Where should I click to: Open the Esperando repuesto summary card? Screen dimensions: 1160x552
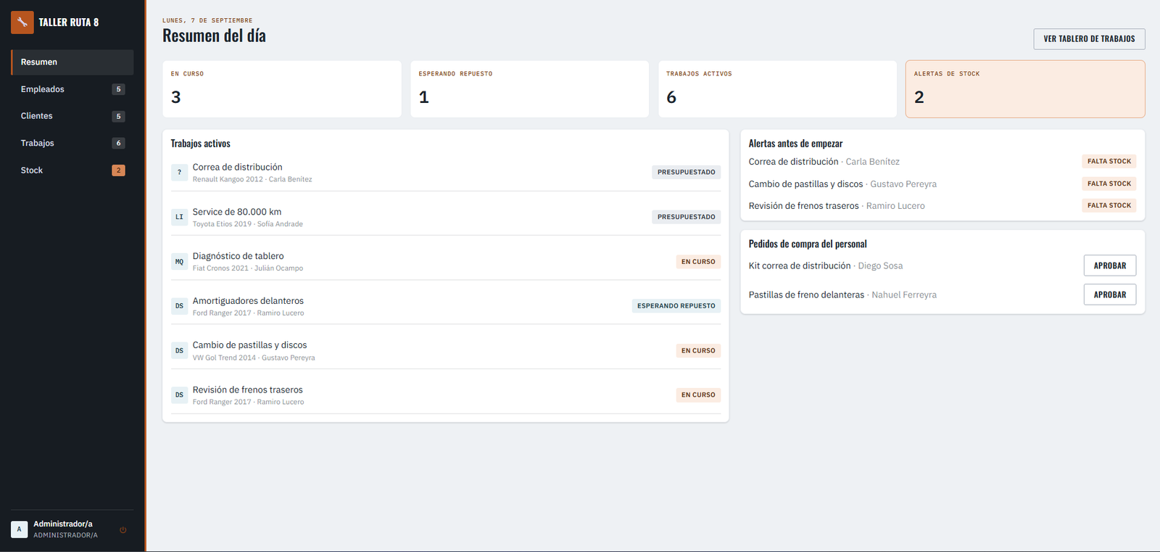pos(529,89)
